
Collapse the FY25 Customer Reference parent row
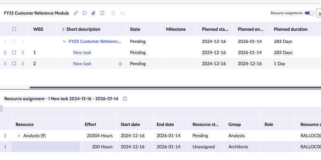[64, 42]
